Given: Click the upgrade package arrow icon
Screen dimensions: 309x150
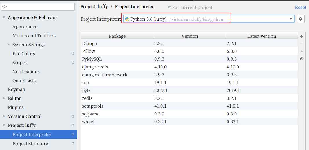Looking at the screenshot, I should 301,51.
